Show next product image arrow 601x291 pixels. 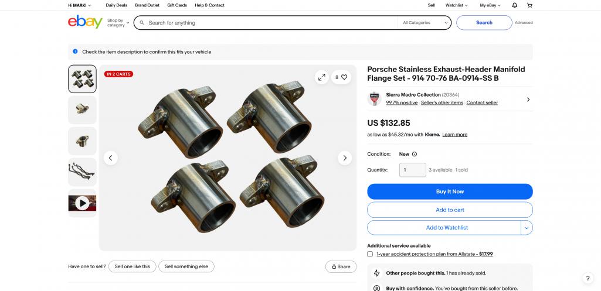coord(345,158)
